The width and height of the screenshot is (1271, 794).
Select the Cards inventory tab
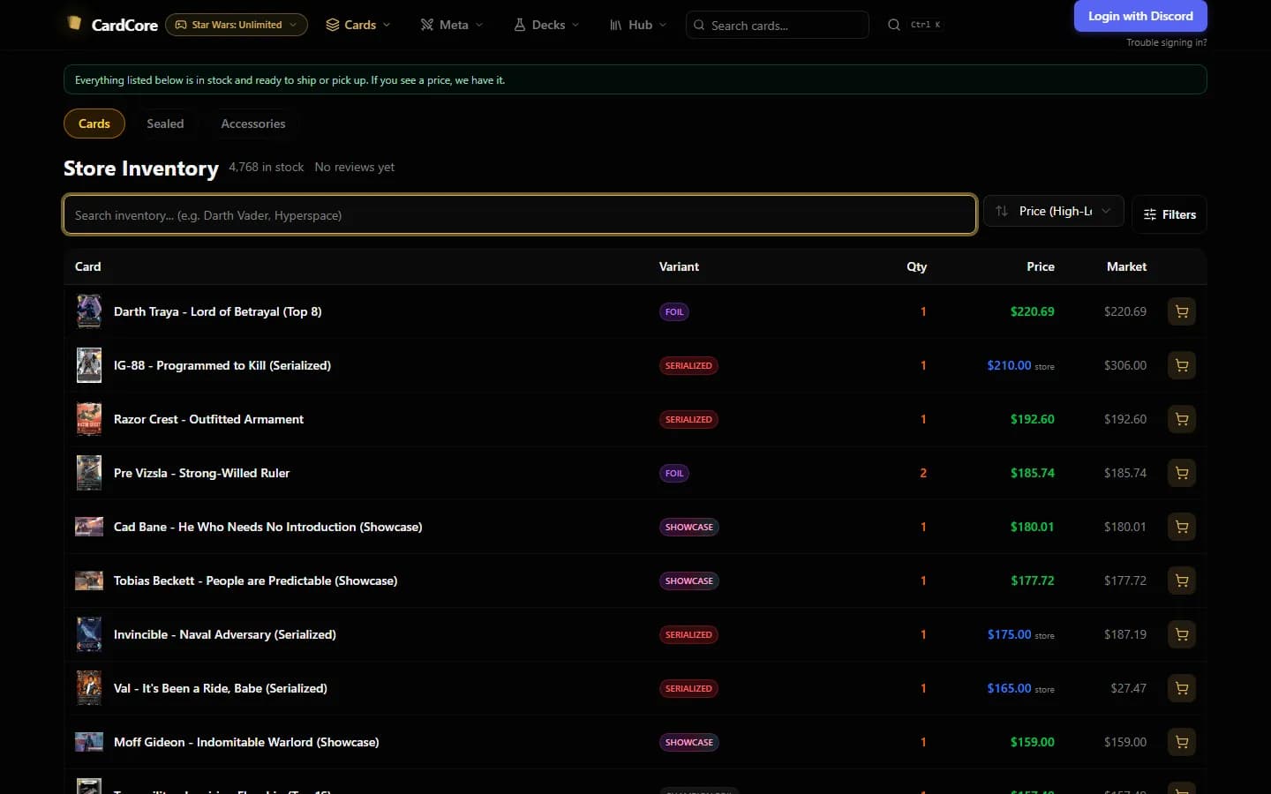click(x=94, y=124)
